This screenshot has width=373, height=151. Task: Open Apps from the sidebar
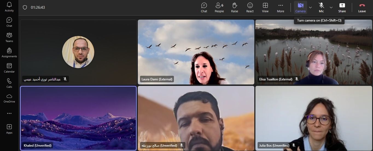coord(9,129)
